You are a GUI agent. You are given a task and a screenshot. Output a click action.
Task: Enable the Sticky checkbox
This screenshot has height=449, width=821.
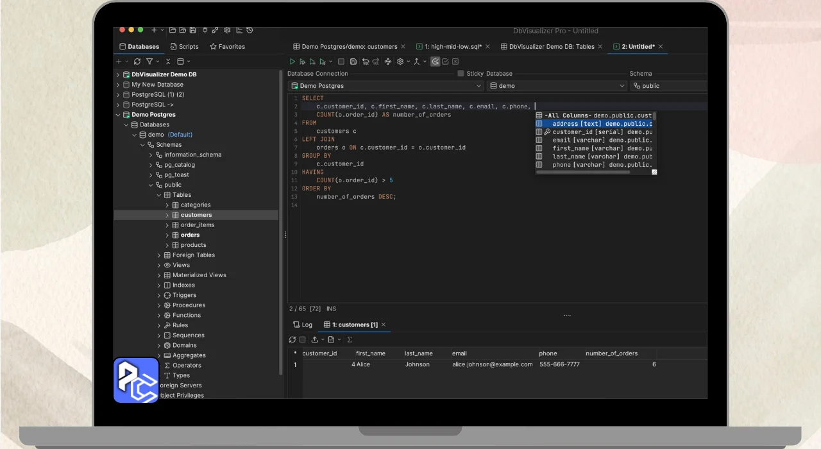[x=461, y=74]
